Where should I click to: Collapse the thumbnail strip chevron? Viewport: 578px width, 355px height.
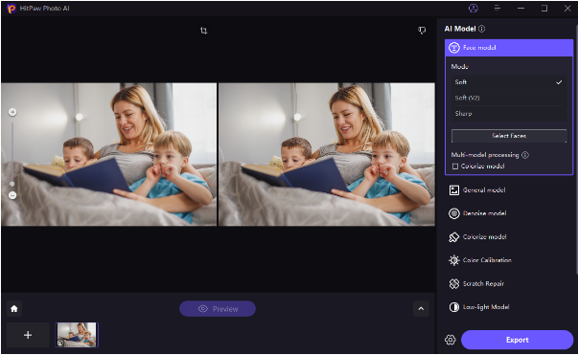tap(421, 309)
